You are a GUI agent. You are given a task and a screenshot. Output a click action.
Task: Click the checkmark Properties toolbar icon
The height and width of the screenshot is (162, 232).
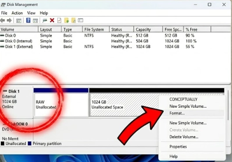click(59, 20)
